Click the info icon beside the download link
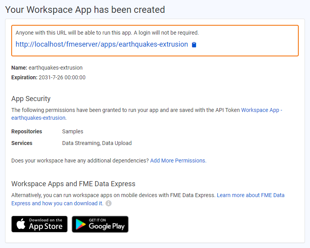The height and width of the screenshot is (248, 310). coord(109,203)
